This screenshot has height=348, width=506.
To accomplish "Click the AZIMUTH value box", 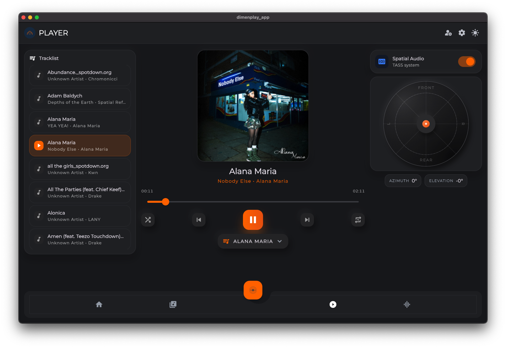I will tap(403, 181).
